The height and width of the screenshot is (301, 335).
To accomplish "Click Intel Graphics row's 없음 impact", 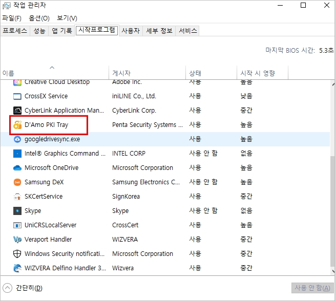I will coord(246,153).
